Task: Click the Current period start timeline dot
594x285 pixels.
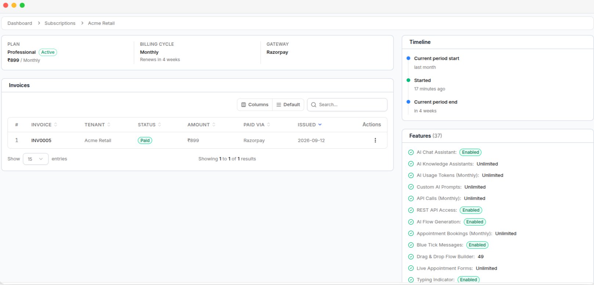Action: click(408, 58)
